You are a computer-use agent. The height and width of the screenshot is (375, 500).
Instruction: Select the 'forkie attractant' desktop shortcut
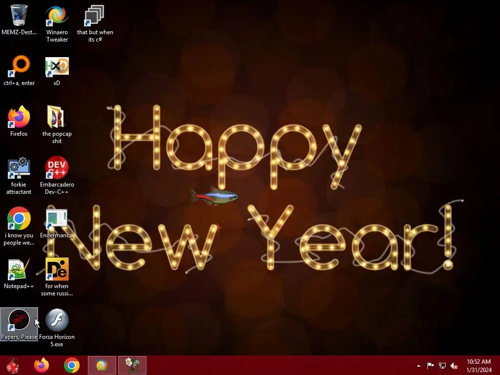click(x=19, y=175)
